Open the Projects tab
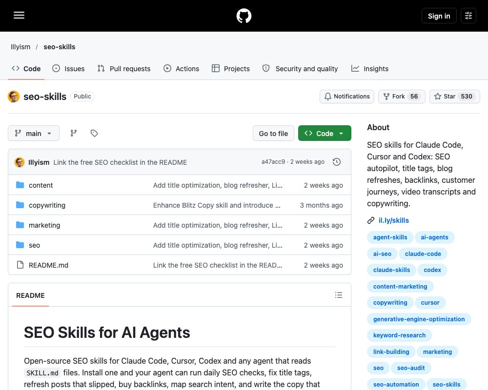 pyautogui.click(x=231, y=69)
